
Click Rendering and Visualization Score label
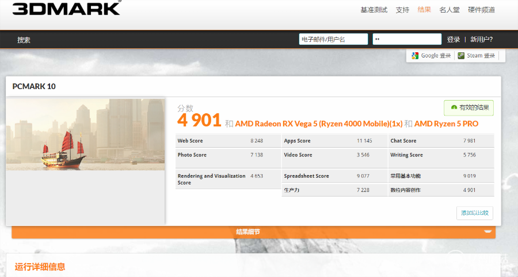211,179
